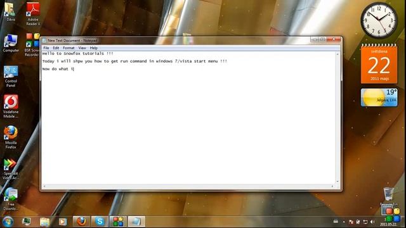Open the Notepad Edit menu
406x228 pixels.
tap(56, 48)
